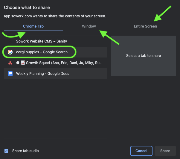180x159 pixels.
Task: Switch to the Window tab
Action: tap(89, 26)
